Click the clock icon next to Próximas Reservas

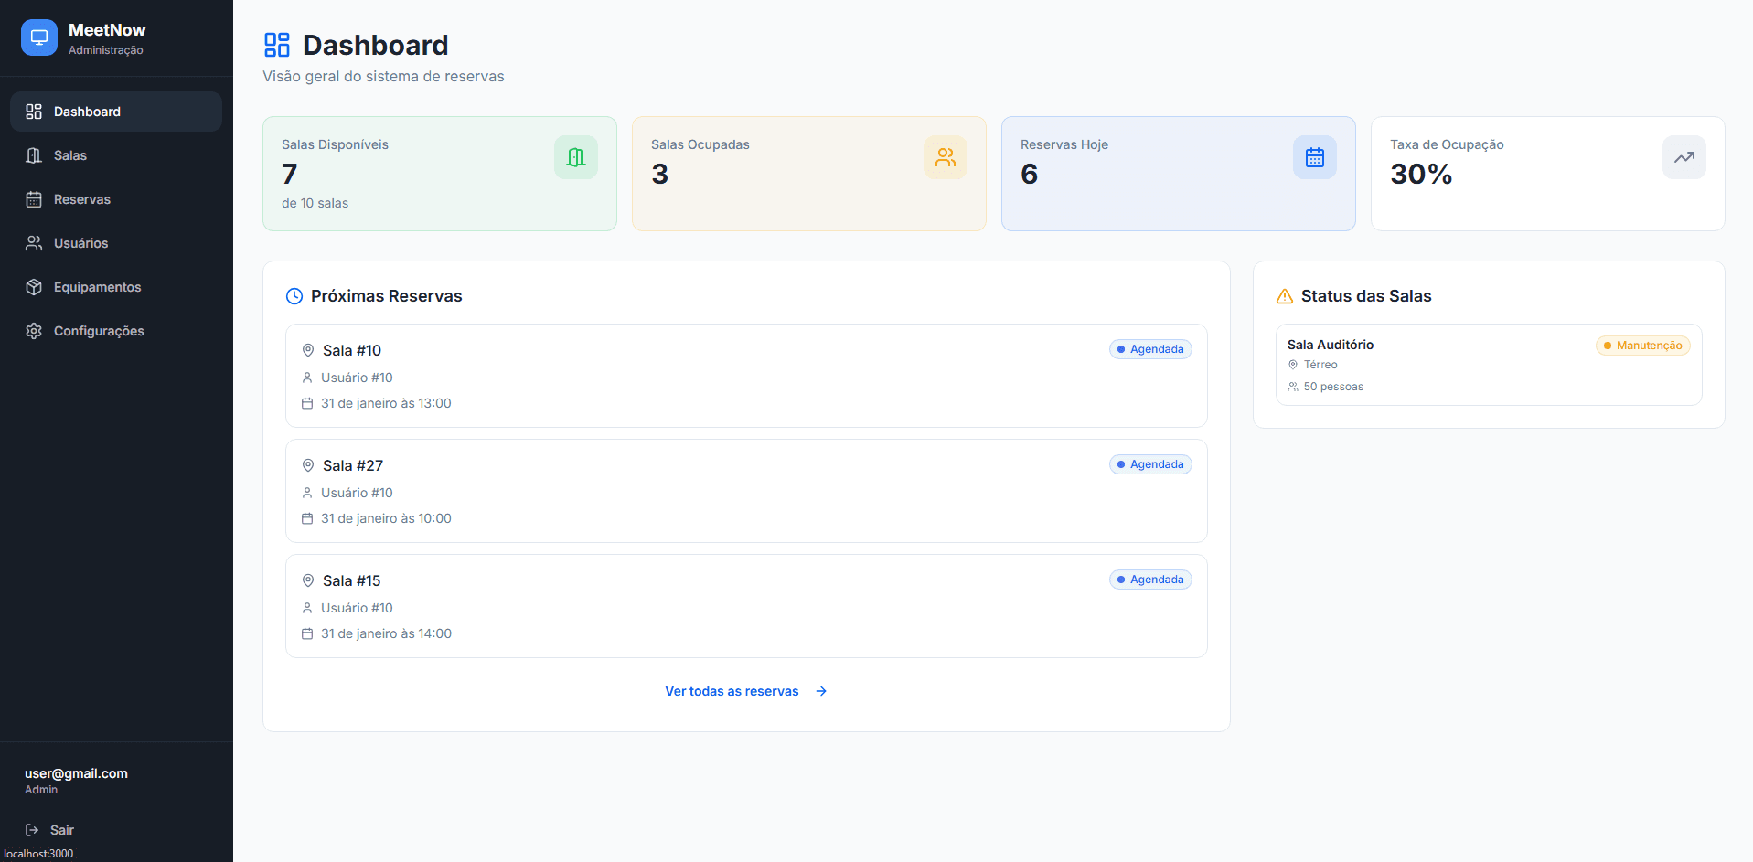(294, 295)
